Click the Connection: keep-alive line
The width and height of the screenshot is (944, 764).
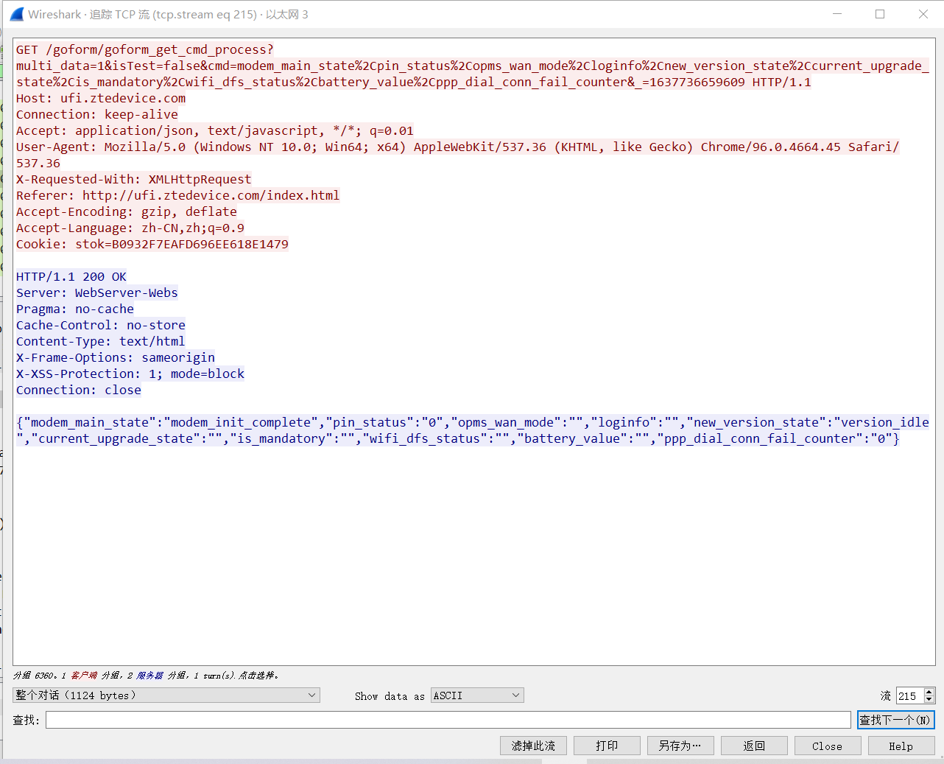point(97,114)
